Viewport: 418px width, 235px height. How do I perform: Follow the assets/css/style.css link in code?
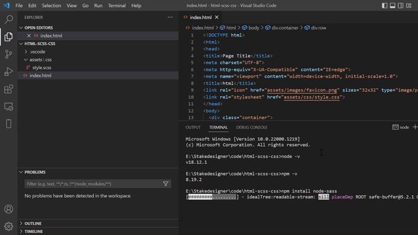coord(312,97)
